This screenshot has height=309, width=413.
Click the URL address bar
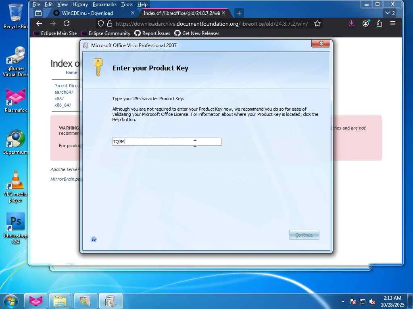click(211, 24)
